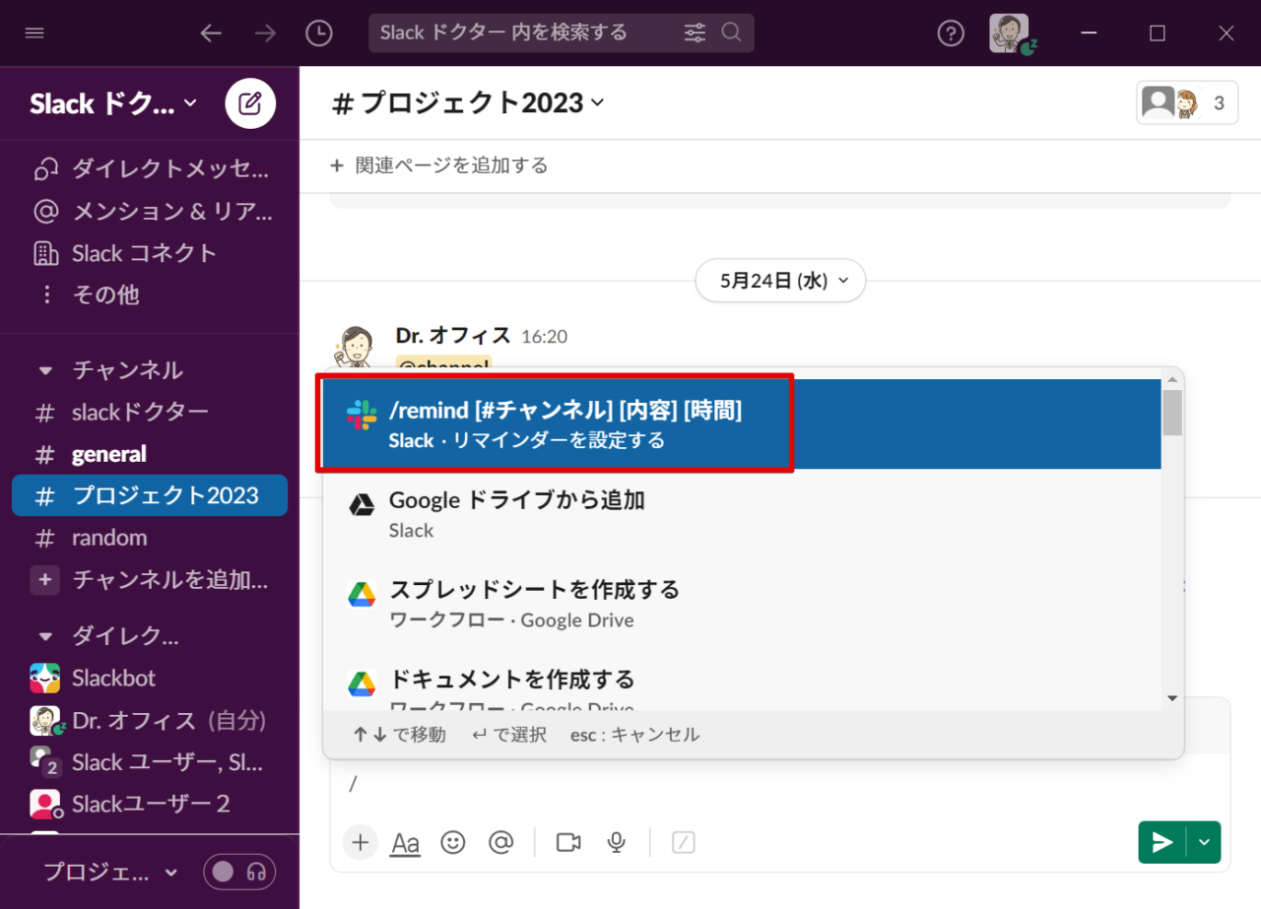Open attachments plus button in composer

click(361, 843)
